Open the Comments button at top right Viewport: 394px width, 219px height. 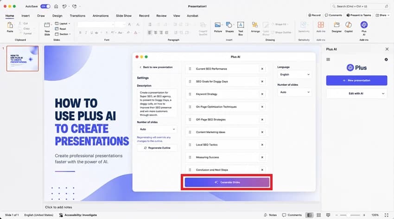[x=333, y=15]
